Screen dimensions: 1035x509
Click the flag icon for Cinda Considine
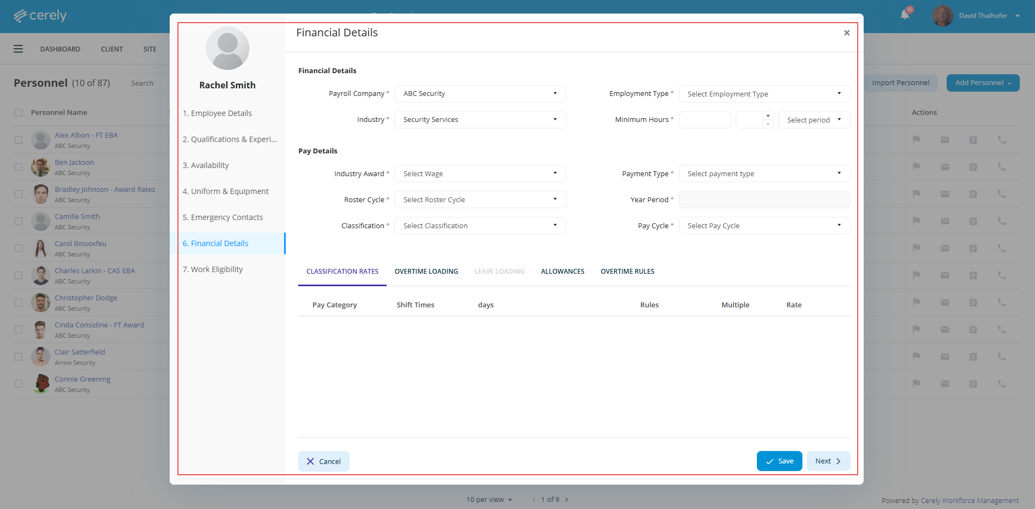[x=916, y=330]
